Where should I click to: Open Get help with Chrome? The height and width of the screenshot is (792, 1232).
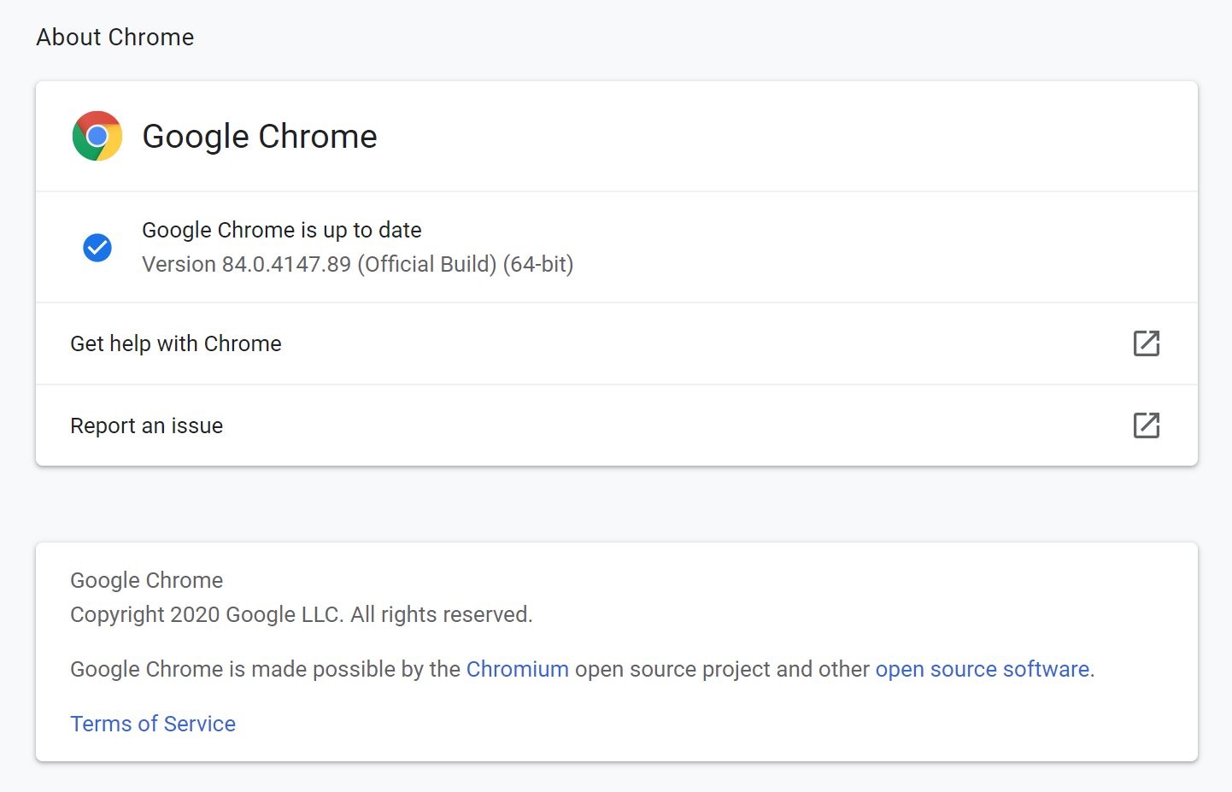pos(175,343)
